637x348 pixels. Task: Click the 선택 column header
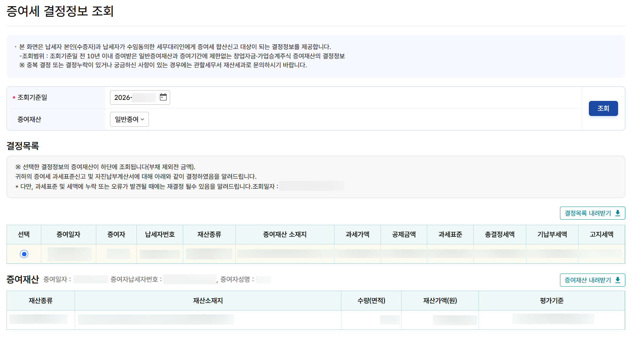[x=24, y=234]
